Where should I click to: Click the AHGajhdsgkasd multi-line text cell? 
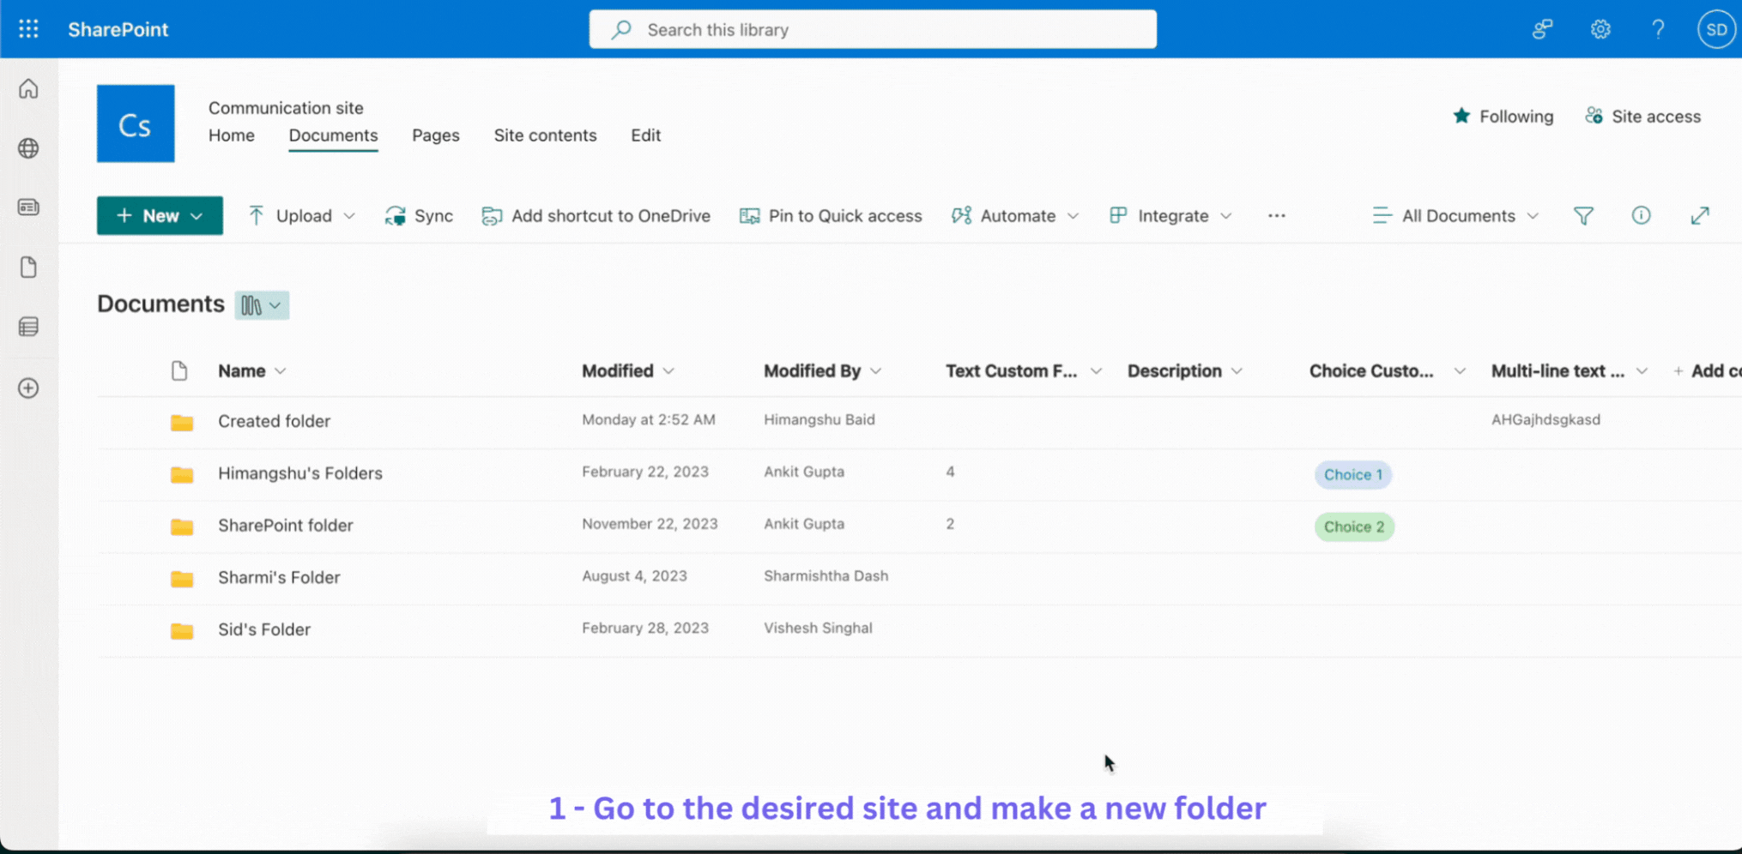click(1545, 420)
